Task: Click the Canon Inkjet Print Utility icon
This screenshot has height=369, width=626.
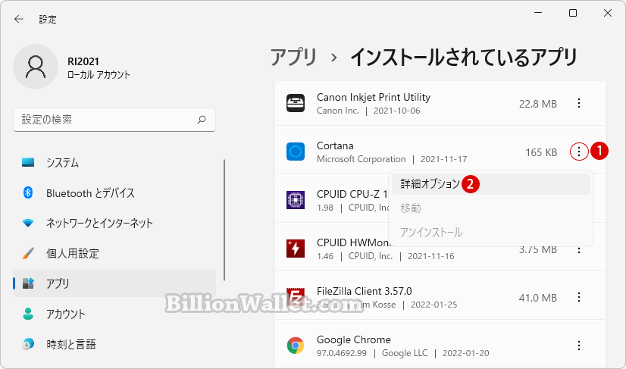Action: pos(296,104)
